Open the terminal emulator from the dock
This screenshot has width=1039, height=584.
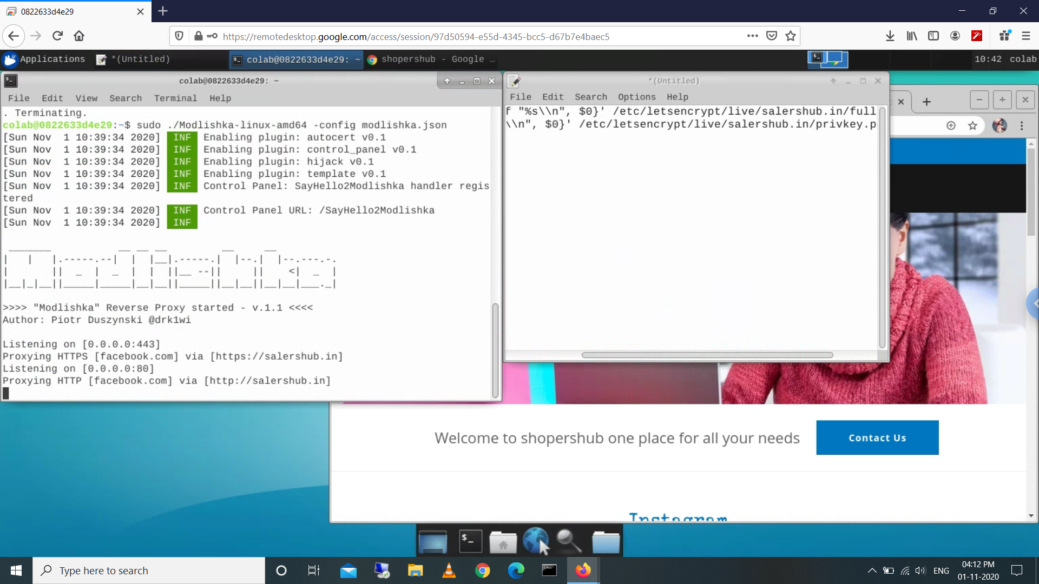pos(469,540)
